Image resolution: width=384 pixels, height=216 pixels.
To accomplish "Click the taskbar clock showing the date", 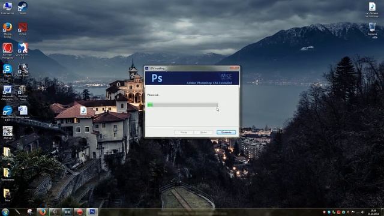I will point(373,212).
